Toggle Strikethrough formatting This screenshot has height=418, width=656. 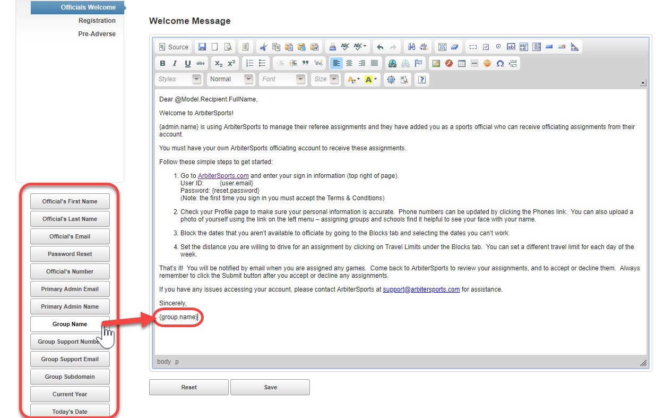pyautogui.click(x=201, y=63)
